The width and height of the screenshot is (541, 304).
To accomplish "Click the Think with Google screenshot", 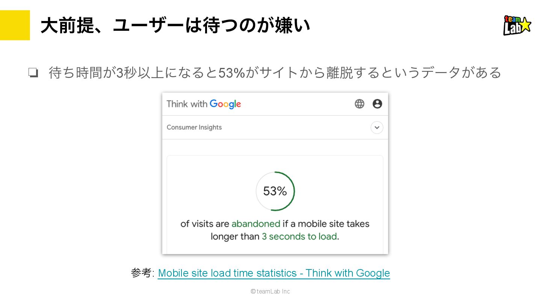I will (275, 173).
